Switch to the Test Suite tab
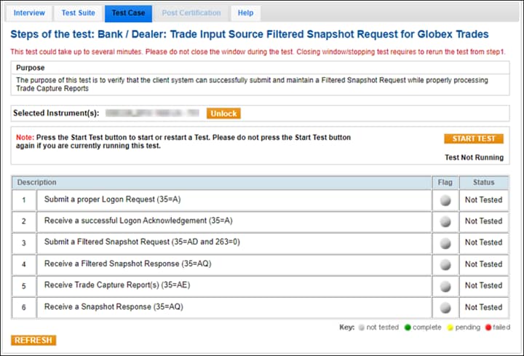This screenshot has width=524, height=356. click(x=78, y=13)
